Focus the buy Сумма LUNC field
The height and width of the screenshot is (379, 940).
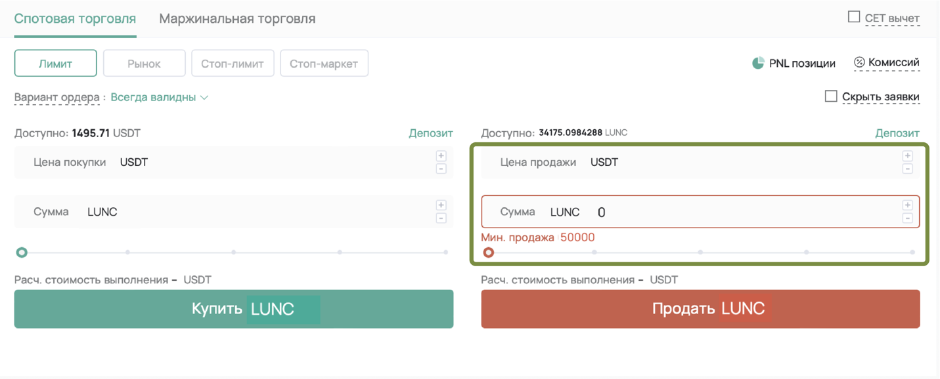pyautogui.click(x=234, y=212)
